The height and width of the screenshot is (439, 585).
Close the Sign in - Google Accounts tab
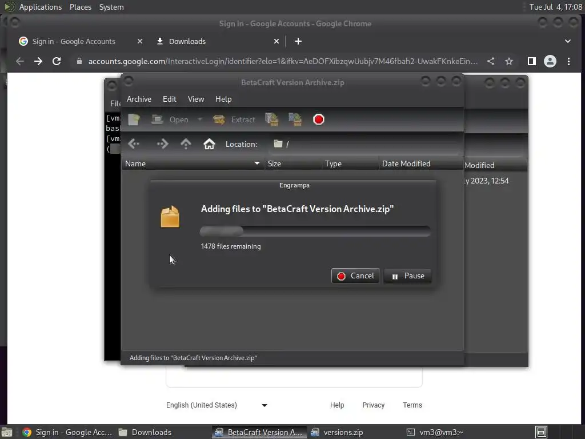click(140, 41)
